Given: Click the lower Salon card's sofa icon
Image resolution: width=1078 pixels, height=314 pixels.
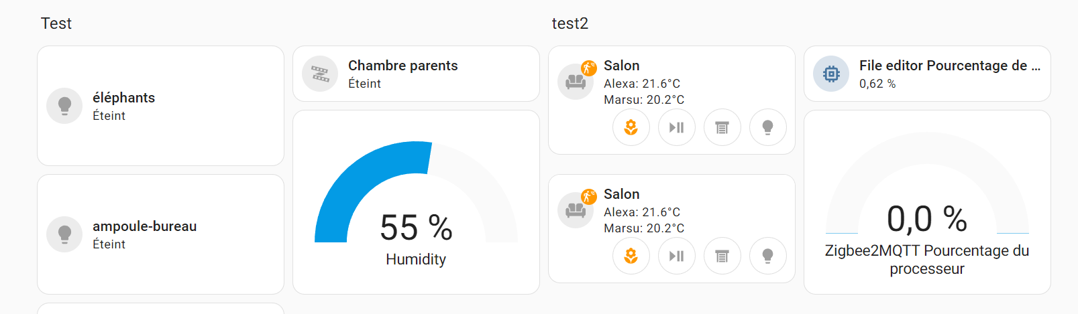Looking at the screenshot, I should coord(576,210).
